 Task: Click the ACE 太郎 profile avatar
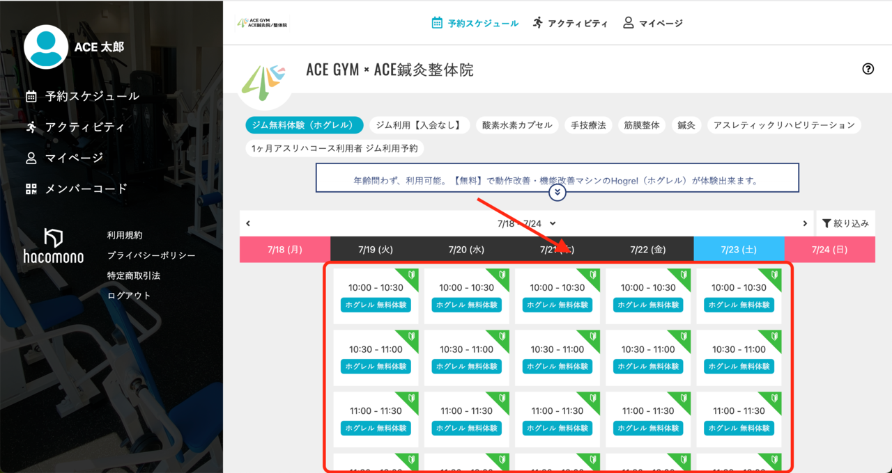coord(46,47)
